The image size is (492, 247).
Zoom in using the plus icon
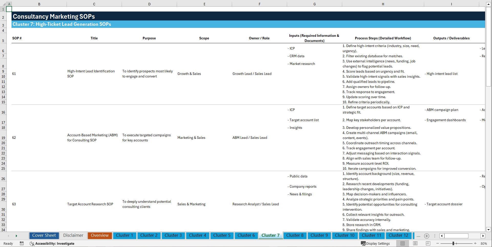tap(476, 243)
